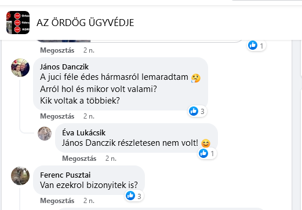Click János Danczik's name in comment header
Image resolution: width=302 pixels, height=210 pixels.
(64, 67)
